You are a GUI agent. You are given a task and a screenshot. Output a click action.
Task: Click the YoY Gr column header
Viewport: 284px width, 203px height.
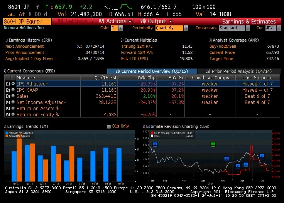coord(171,77)
